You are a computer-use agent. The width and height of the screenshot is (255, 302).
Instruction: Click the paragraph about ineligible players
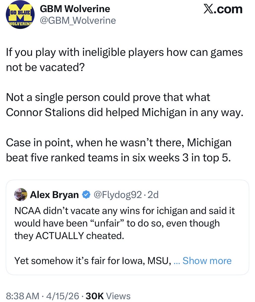point(124,59)
